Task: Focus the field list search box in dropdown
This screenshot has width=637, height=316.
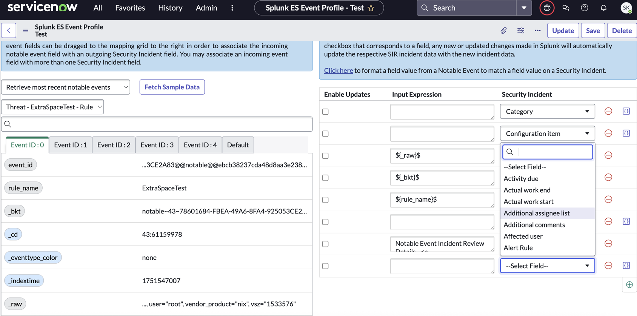Action: 548,152
